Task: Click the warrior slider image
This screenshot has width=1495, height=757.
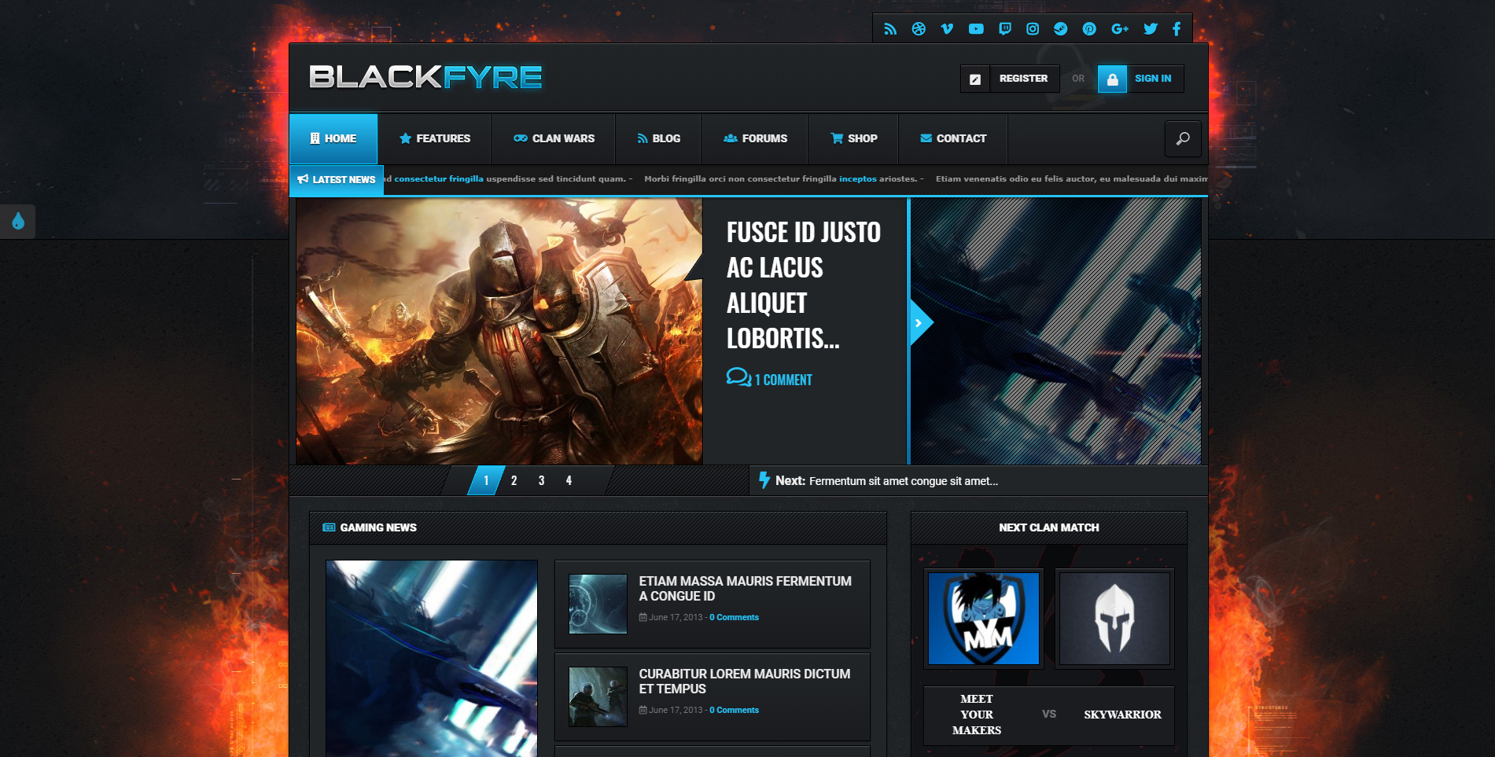Action: (x=499, y=331)
